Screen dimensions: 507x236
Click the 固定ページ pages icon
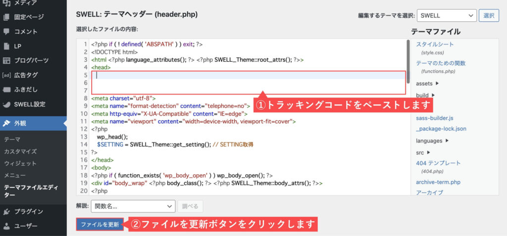click(x=6, y=17)
